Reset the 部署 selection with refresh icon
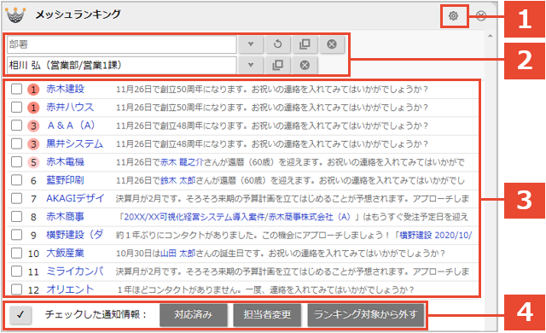Viewport: 546px width, 333px height. coord(277,44)
